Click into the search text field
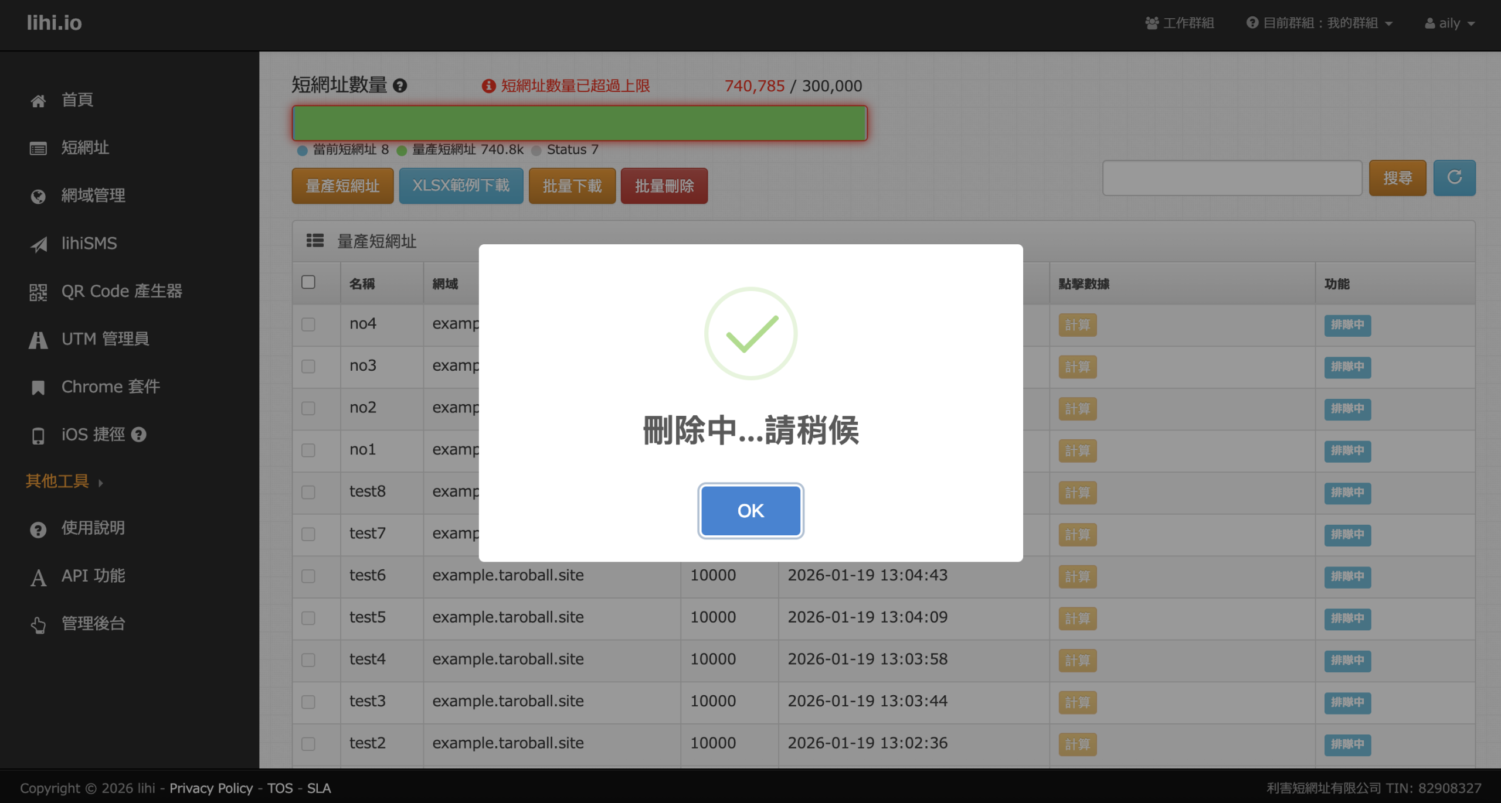 point(1232,178)
